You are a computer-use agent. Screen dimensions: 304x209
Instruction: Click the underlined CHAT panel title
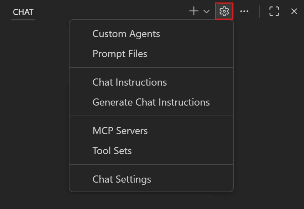23,12
